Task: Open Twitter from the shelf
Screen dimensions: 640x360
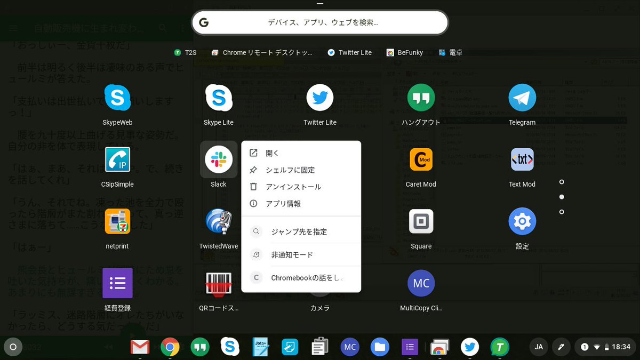Action: (x=470, y=347)
